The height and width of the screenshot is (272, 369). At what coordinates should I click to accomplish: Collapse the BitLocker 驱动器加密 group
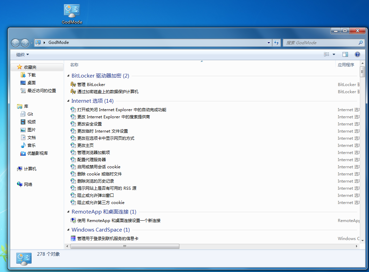68,76
